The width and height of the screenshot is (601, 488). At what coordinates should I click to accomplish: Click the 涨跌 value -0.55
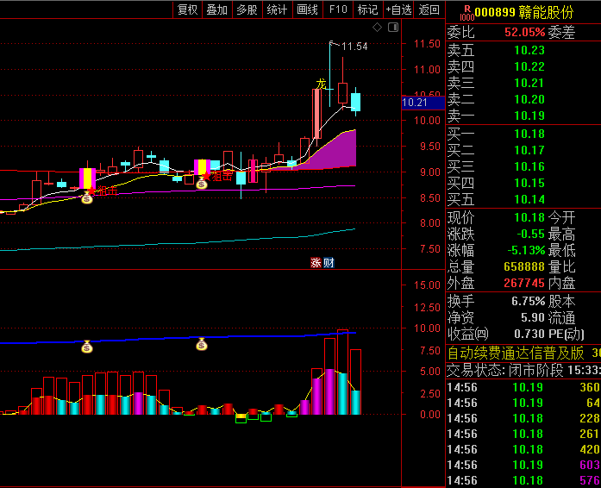[530, 234]
